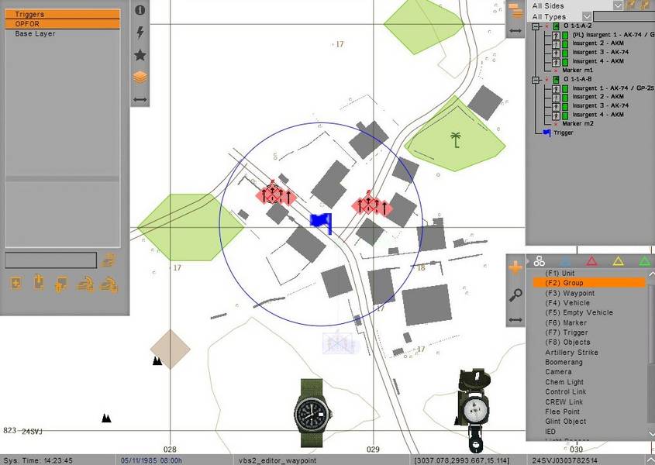
Task: Open the All Sides dropdown
Action: pos(618,5)
